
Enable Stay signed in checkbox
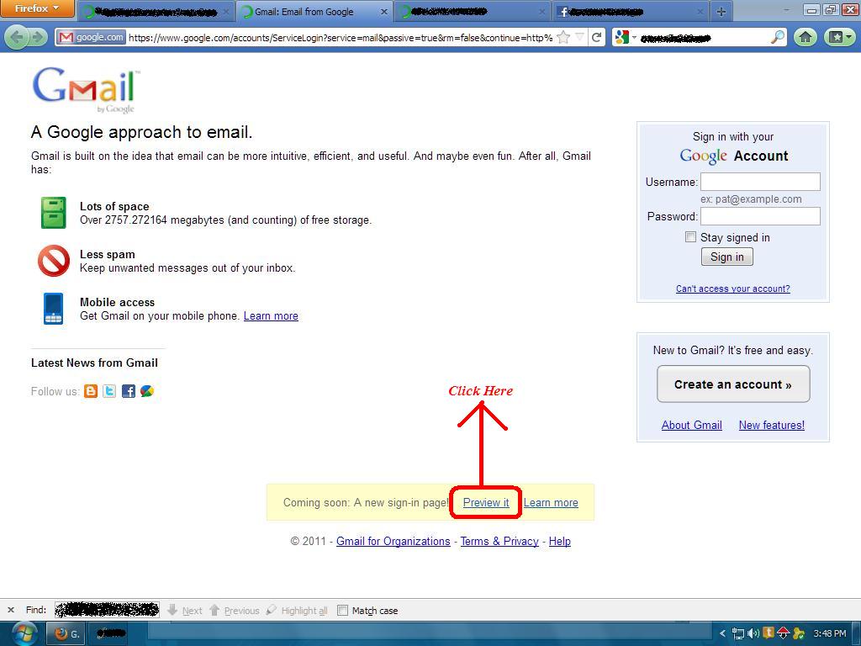tap(691, 236)
